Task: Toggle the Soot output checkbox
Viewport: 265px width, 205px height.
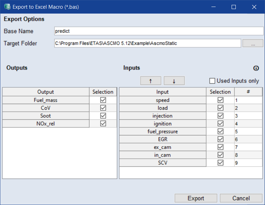Action: click(103, 116)
